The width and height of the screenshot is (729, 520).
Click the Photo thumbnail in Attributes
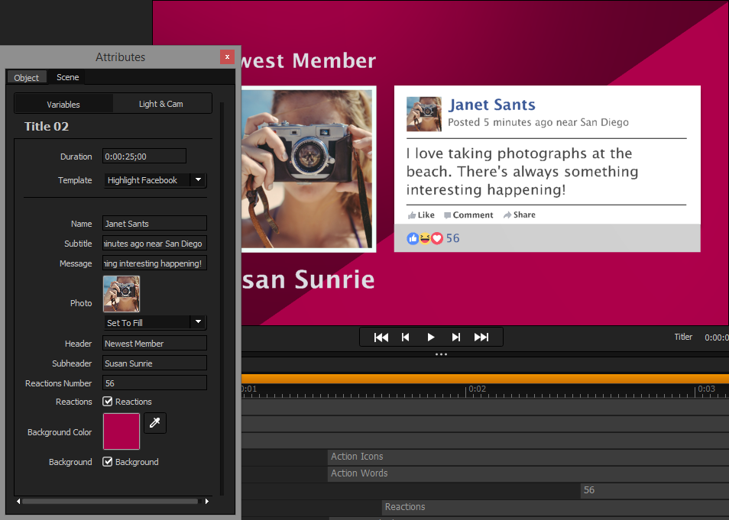122,294
